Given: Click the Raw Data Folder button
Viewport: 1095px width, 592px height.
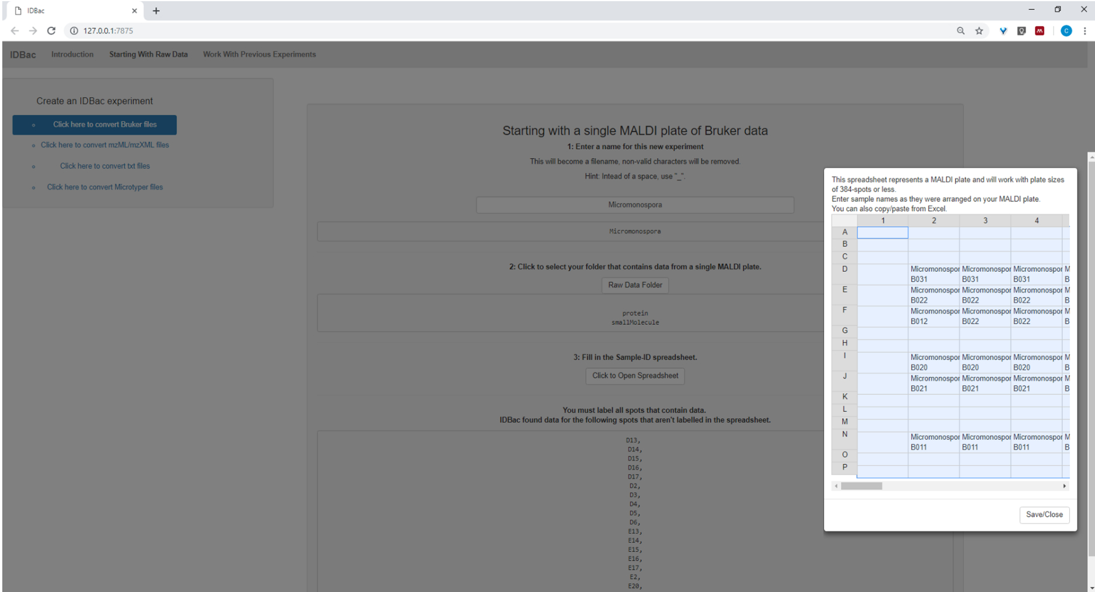Looking at the screenshot, I should (635, 285).
